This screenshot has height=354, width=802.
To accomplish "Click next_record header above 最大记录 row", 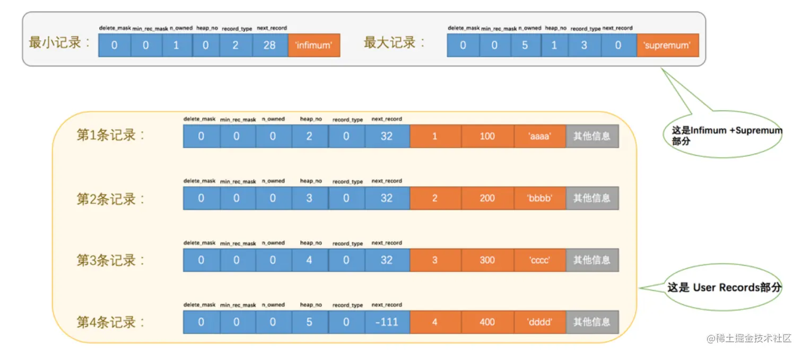I will [617, 28].
